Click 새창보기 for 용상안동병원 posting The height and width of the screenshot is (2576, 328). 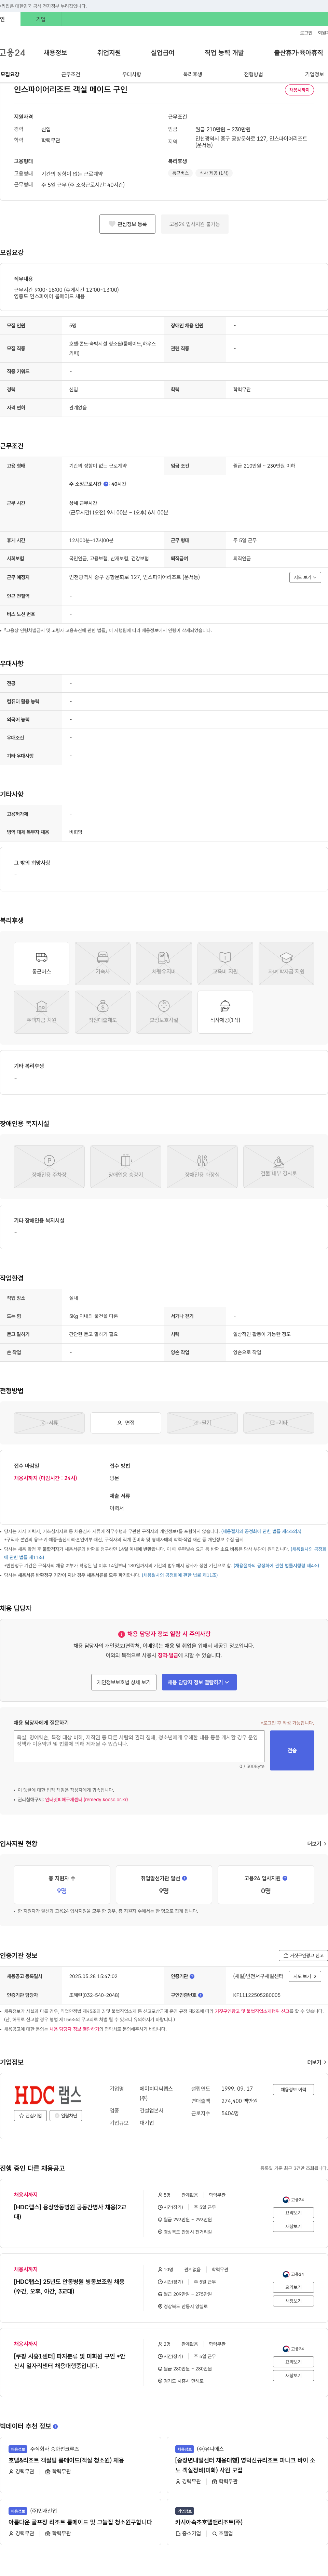click(293, 2226)
